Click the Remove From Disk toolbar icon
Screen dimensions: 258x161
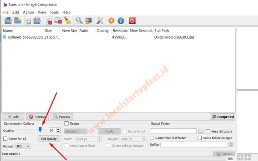pos(58,21)
